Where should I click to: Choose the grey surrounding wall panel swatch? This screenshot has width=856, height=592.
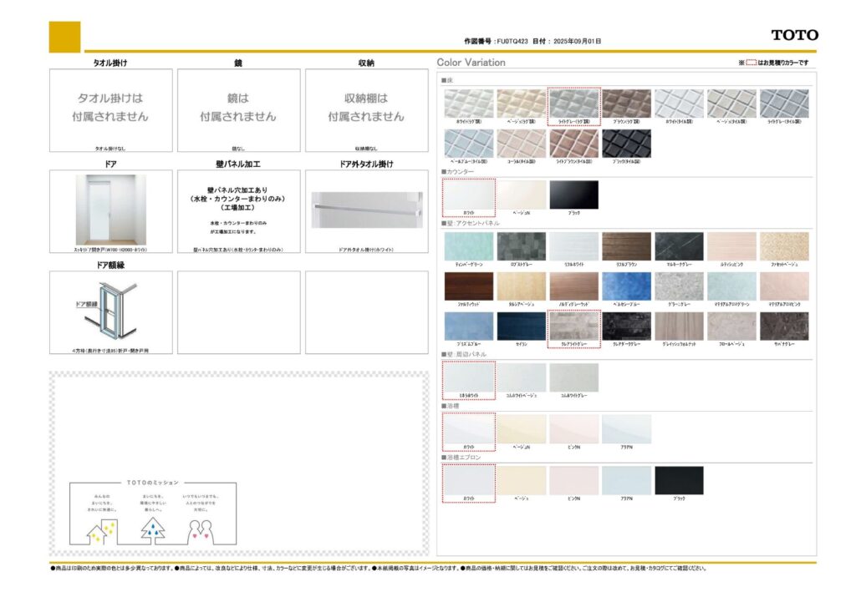coord(573,377)
